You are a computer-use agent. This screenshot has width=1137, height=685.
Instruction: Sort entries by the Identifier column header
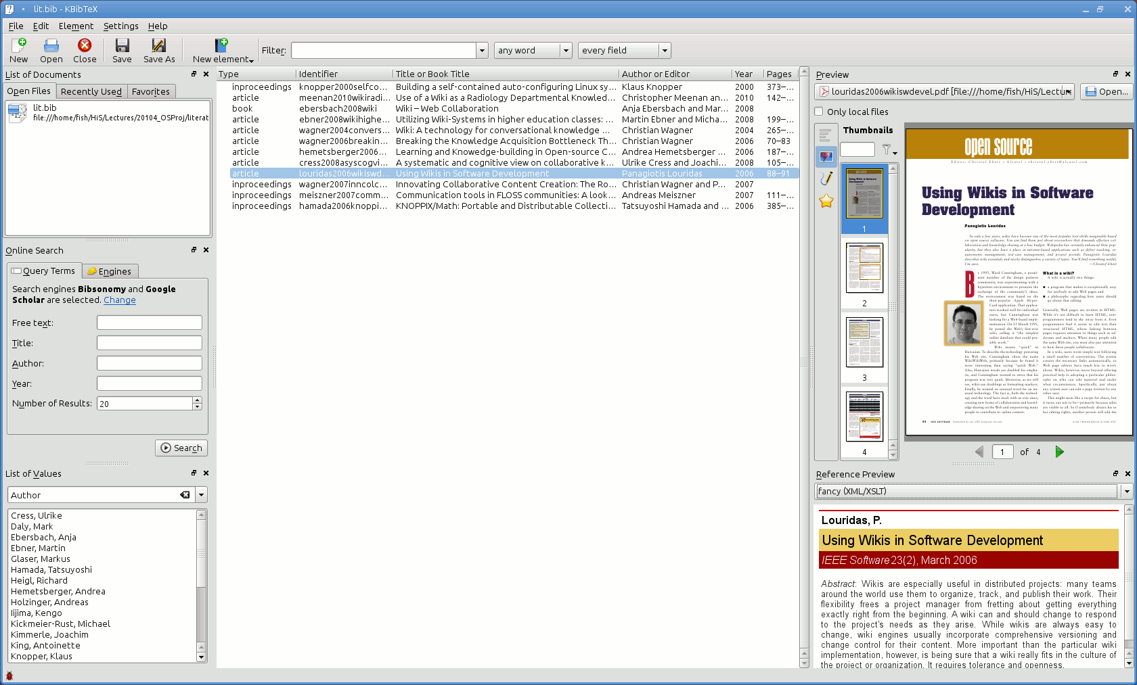point(344,74)
